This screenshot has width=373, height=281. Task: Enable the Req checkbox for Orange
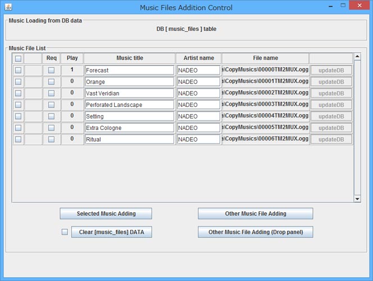pyautogui.click(x=51, y=81)
